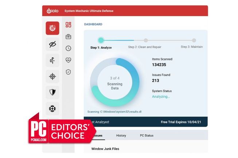Open the heart pulse health icon

[x=68, y=60]
